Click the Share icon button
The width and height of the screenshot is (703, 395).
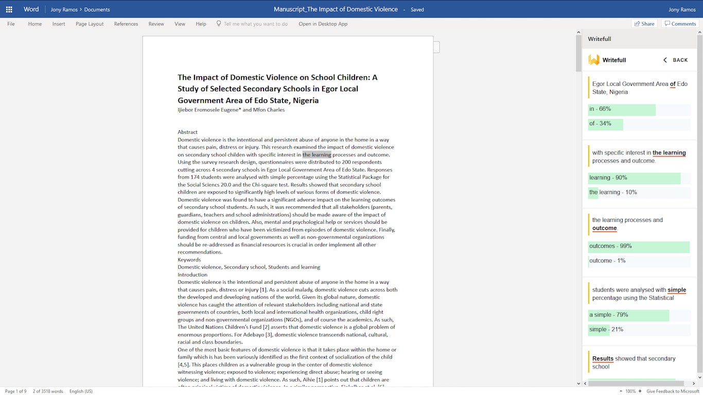click(644, 24)
